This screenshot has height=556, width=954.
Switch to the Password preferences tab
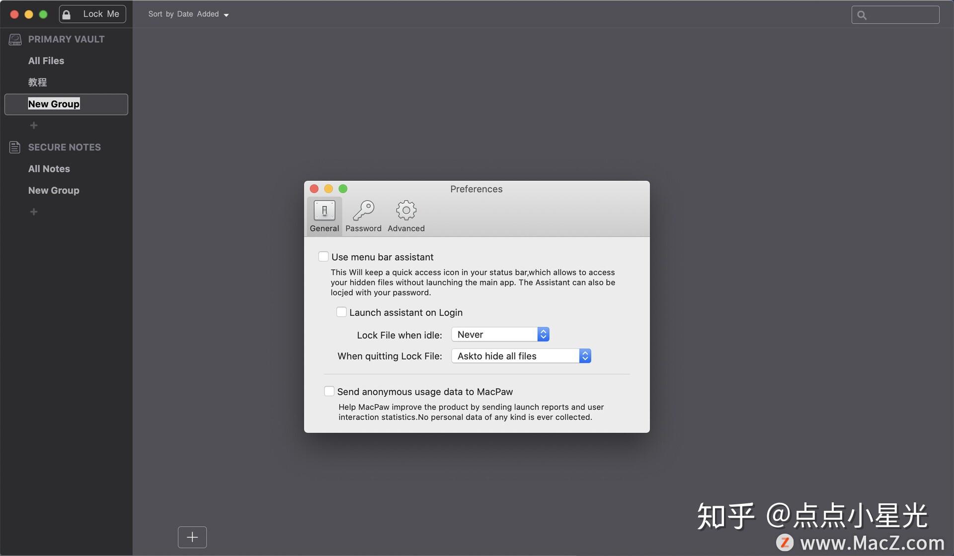point(364,216)
